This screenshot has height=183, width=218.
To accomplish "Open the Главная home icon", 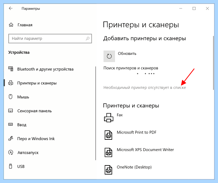I will point(11,25).
